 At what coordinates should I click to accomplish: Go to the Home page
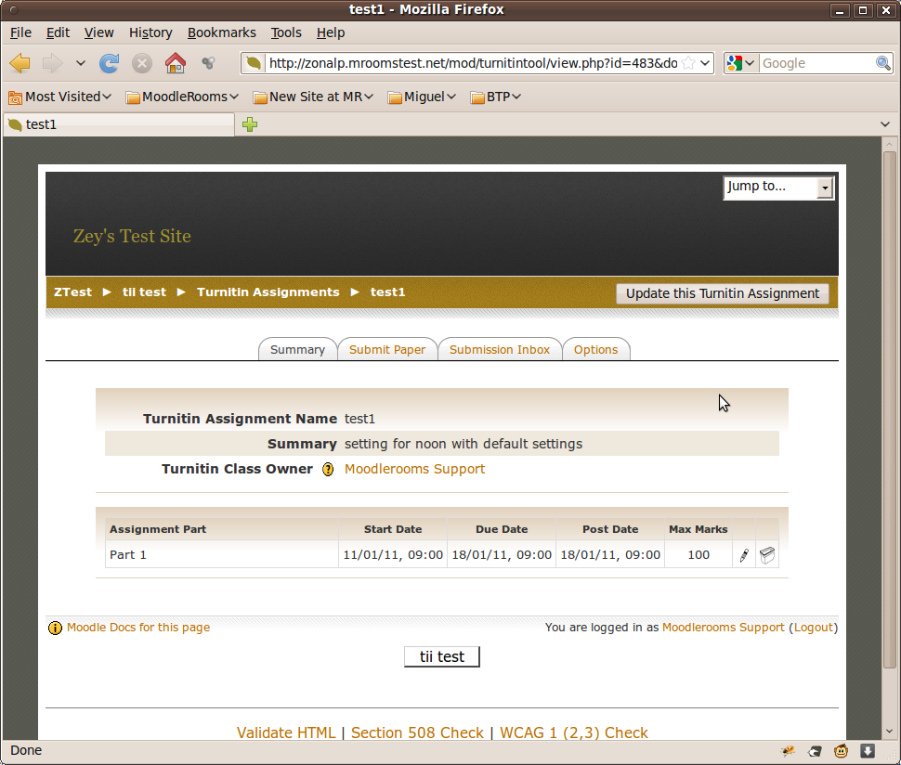(176, 63)
